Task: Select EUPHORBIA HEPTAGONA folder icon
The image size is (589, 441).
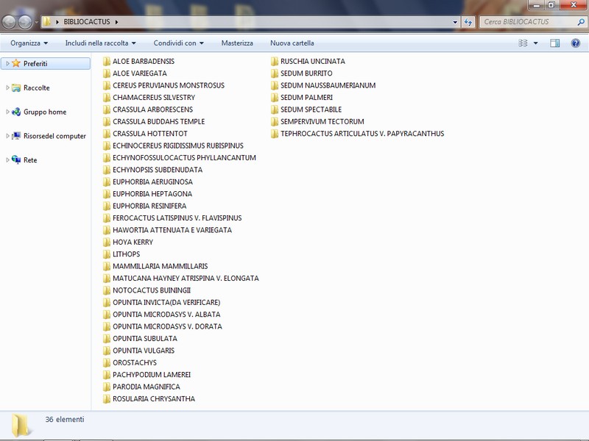Action: [107, 194]
